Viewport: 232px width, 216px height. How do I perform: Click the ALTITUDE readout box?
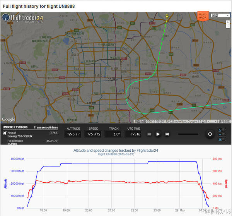(x=73, y=134)
